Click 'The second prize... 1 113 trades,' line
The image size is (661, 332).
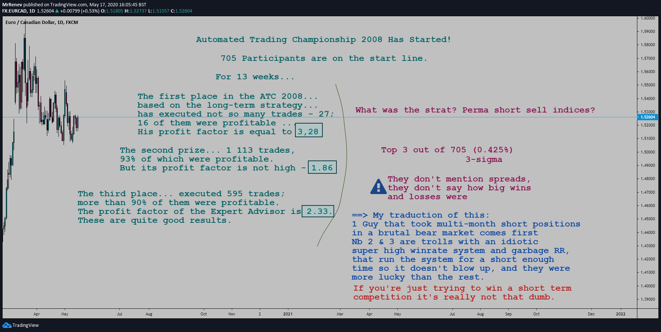coord(207,150)
